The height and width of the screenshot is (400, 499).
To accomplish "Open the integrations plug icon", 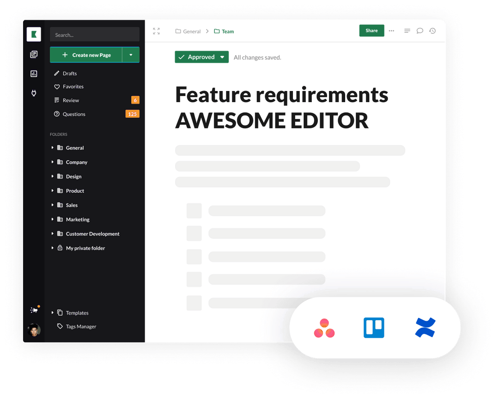I will coord(34,93).
